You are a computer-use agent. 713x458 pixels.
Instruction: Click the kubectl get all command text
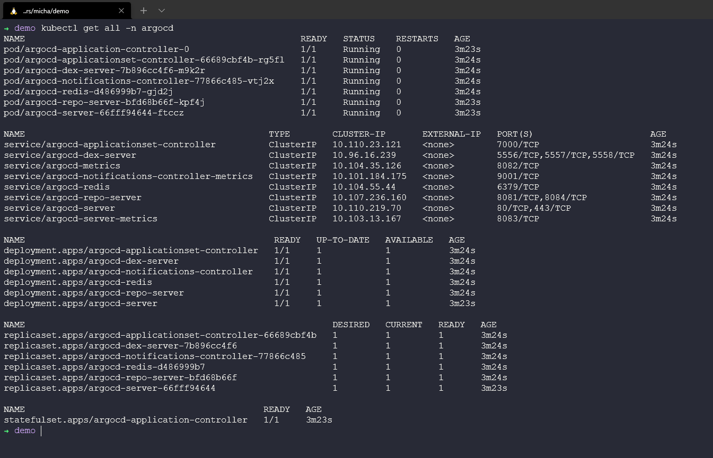point(107,28)
